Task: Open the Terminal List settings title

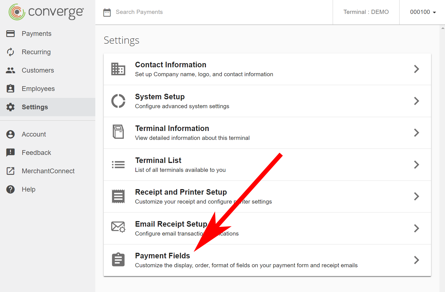Action: tap(158, 160)
